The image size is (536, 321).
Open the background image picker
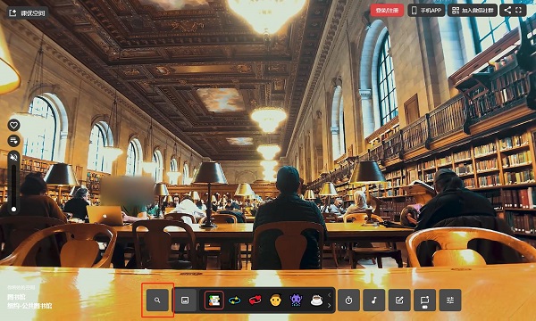tap(185, 300)
